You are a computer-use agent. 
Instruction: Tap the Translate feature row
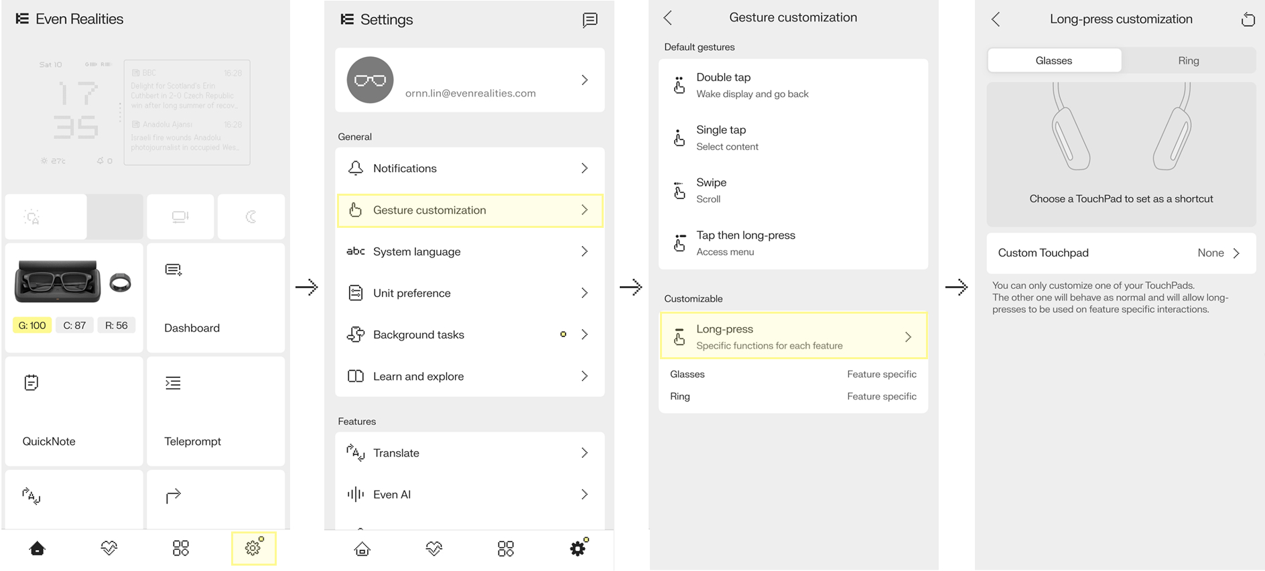pyautogui.click(x=470, y=453)
